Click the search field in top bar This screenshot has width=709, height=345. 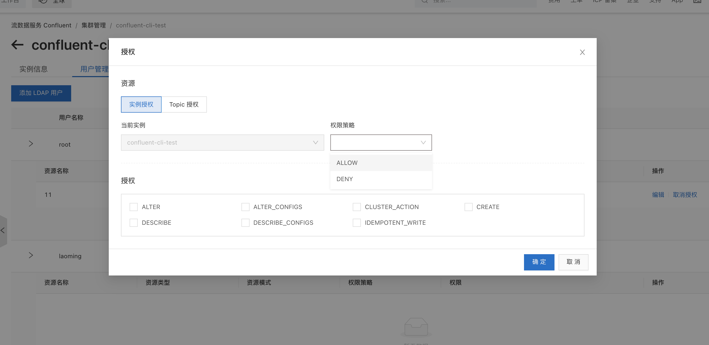(x=476, y=2)
